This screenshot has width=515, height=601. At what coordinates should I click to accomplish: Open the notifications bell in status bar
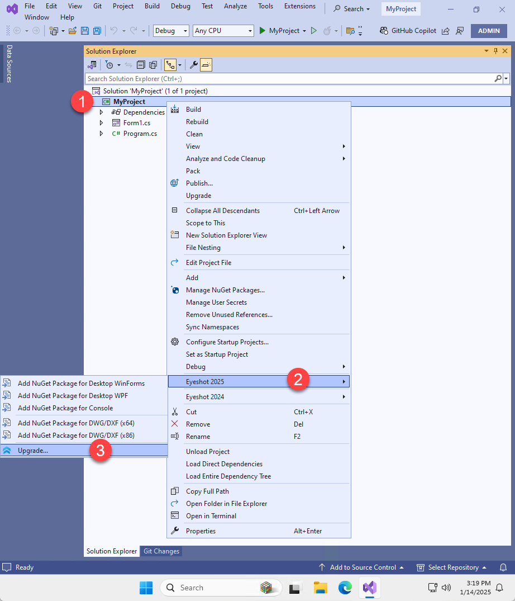point(503,567)
